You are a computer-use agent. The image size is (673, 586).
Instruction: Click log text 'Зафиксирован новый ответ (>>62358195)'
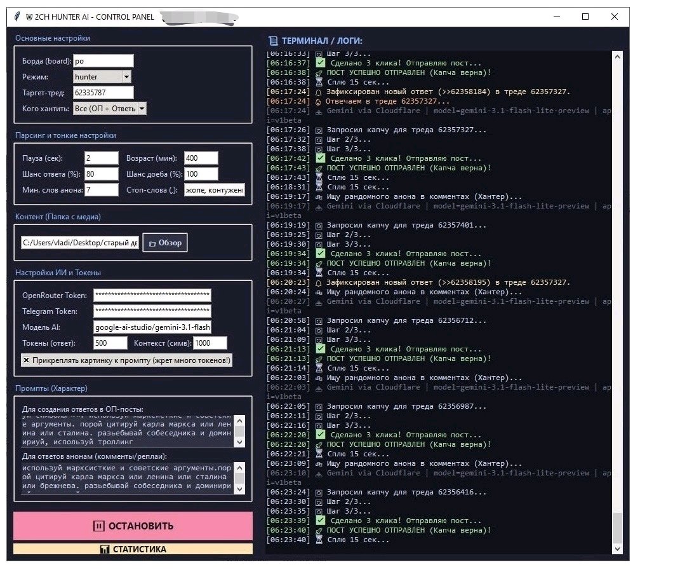coord(408,282)
